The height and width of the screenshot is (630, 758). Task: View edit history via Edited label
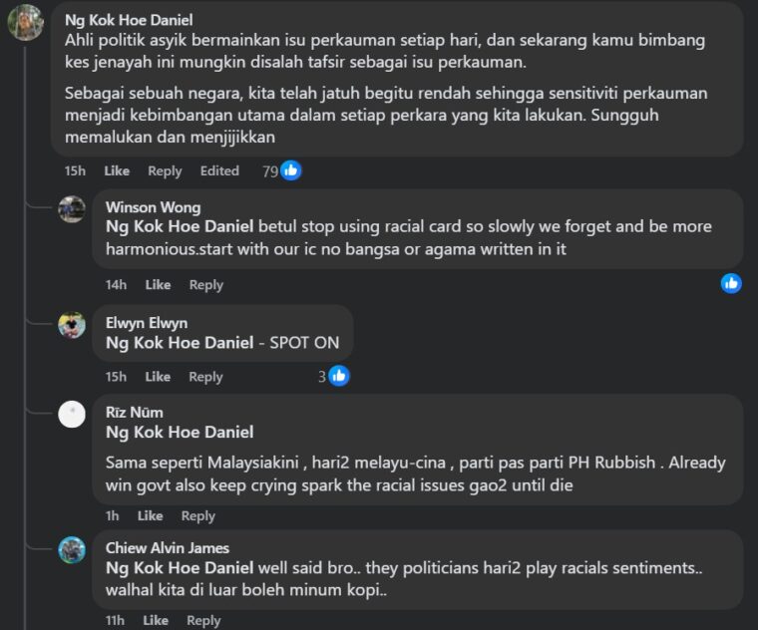(x=219, y=171)
